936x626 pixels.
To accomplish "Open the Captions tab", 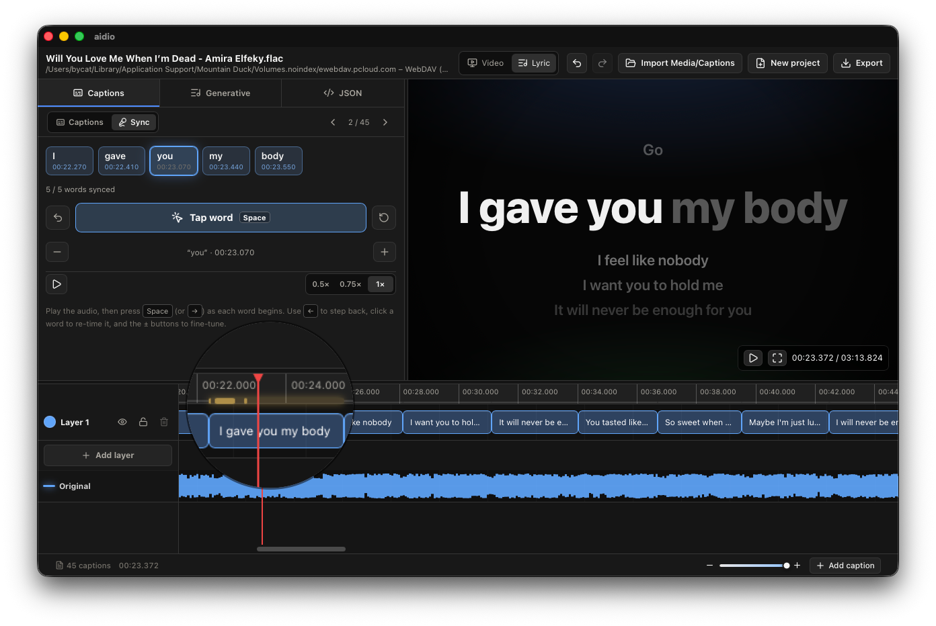I will pyautogui.click(x=99, y=93).
